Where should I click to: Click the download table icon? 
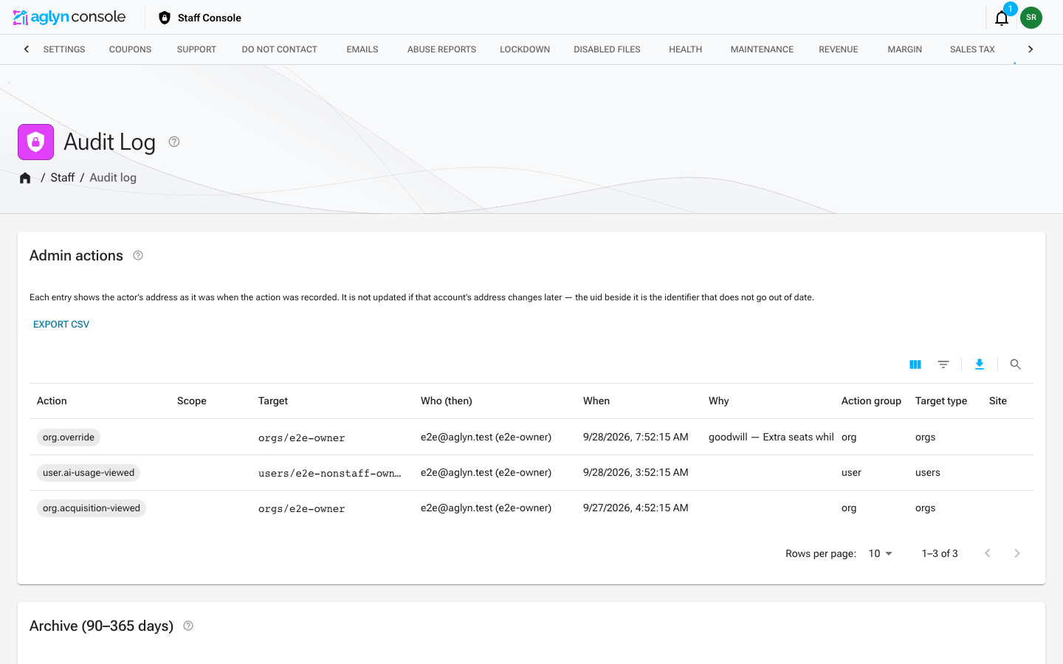980,364
